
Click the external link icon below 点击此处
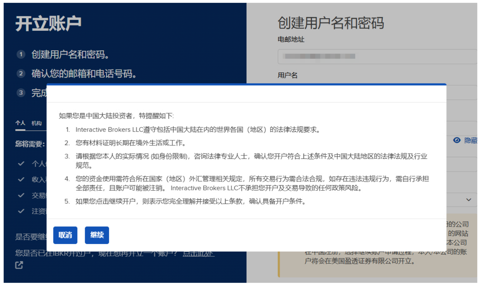click(19, 265)
